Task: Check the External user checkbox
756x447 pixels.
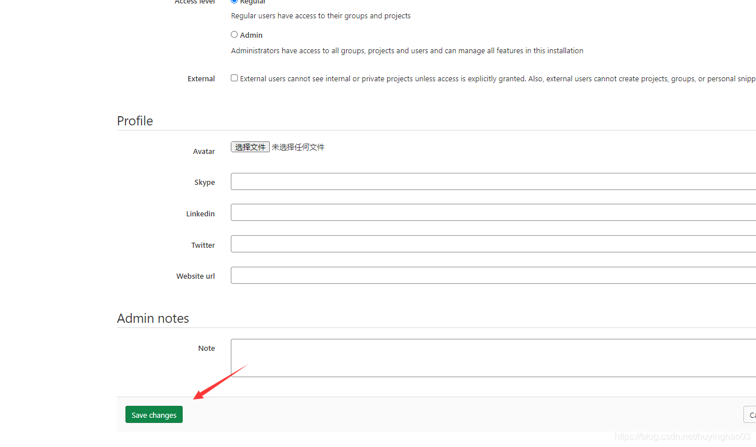Action: [234, 78]
